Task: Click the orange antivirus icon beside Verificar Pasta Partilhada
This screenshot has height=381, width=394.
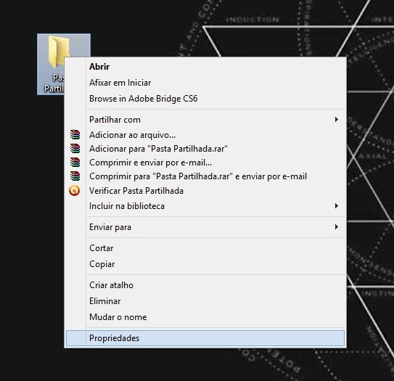Action: 75,190
